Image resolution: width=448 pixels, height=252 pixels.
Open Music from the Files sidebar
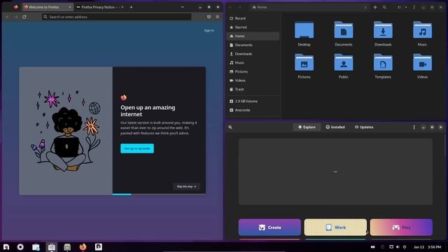tap(253, 62)
